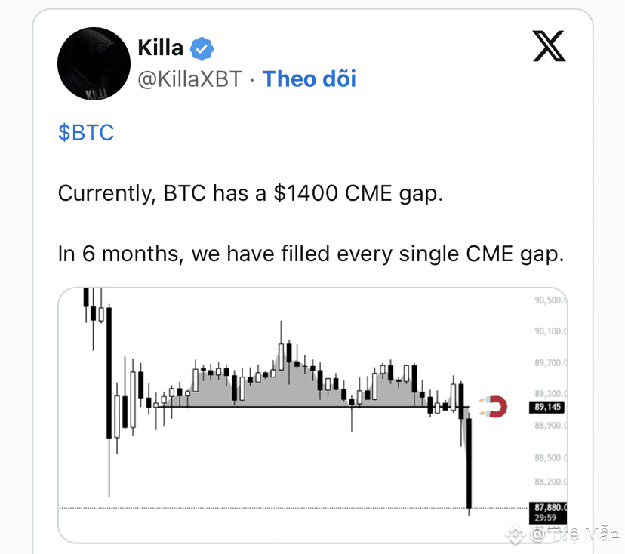Click the 90,500 price axis label

(549, 300)
